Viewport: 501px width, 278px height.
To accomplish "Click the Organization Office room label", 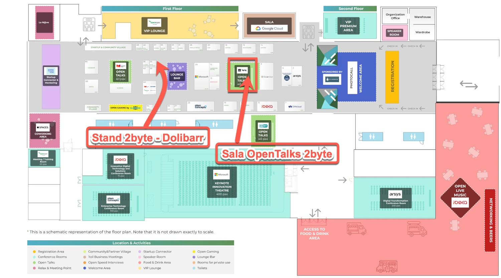I will tap(395, 16).
